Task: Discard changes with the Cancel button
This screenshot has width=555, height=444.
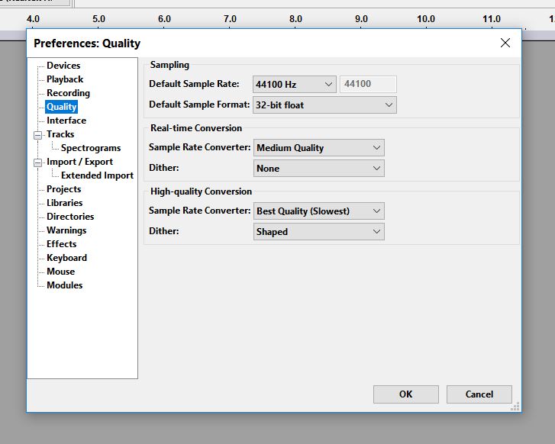Action: (479, 394)
